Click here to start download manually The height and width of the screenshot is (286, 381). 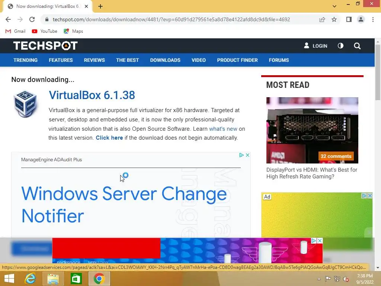coord(109,138)
